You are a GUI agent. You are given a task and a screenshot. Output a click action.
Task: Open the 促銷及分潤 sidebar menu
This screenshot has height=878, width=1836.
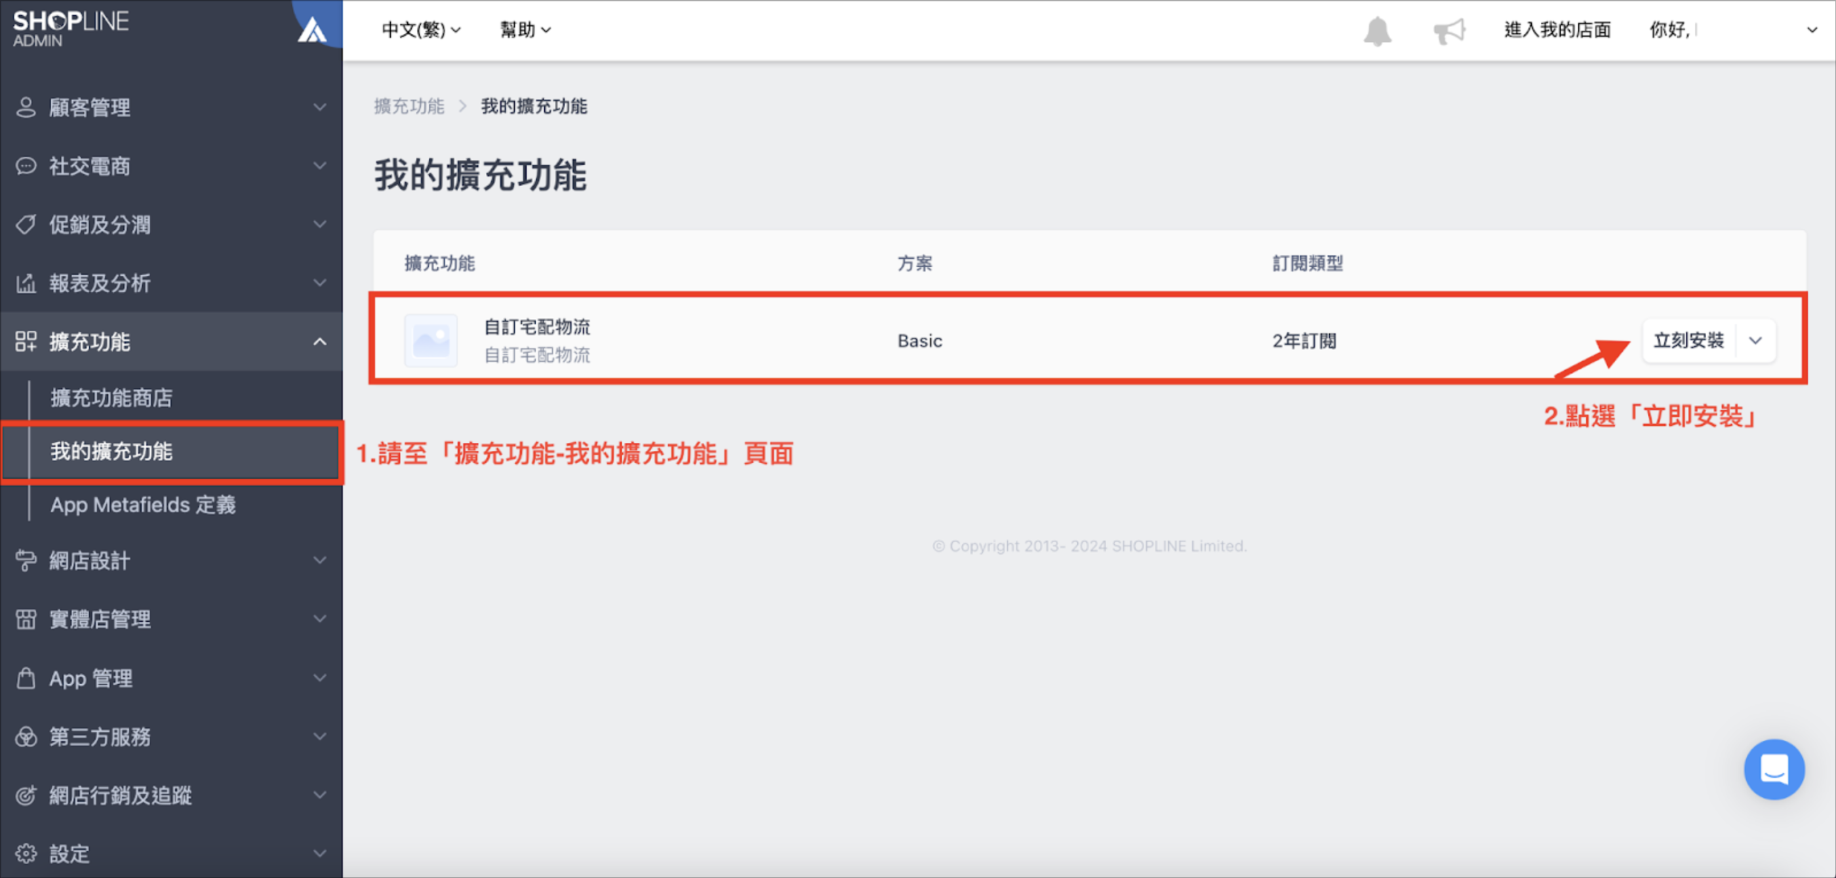tap(171, 224)
